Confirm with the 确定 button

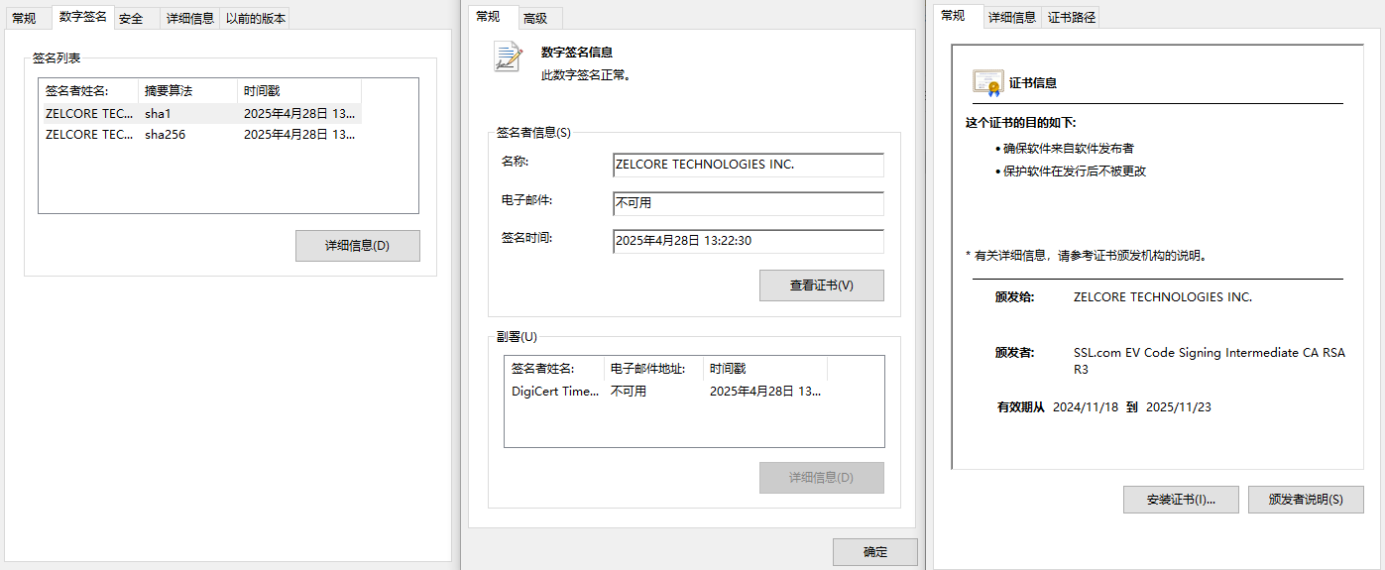[875, 552]
